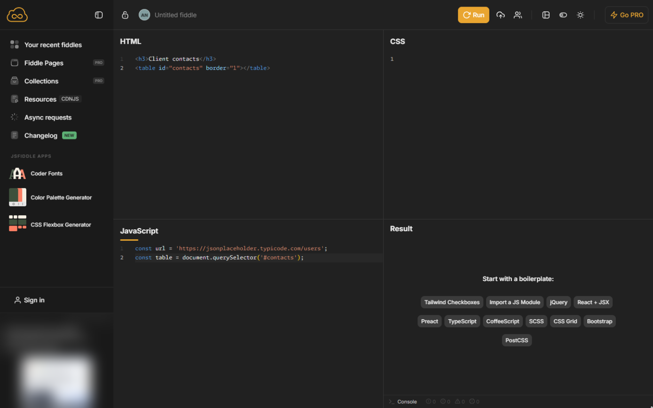Image resolution: width=653 pixels, height=408 pixels.
Task: Toggle the settings switch icon
Action: coord(563,15)
